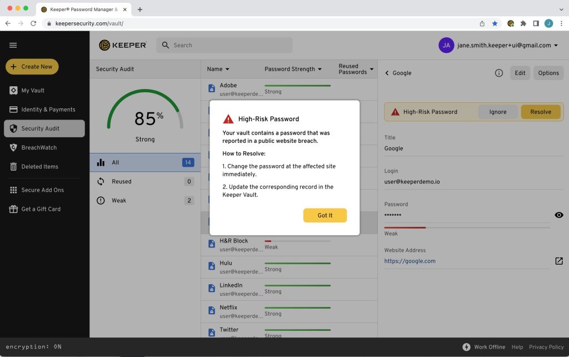Click the Work Offline text label

[490, 347]
